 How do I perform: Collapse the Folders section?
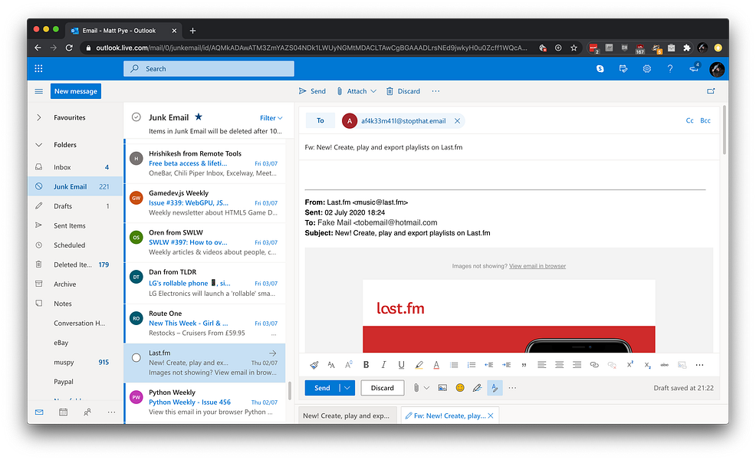point(39,145)
